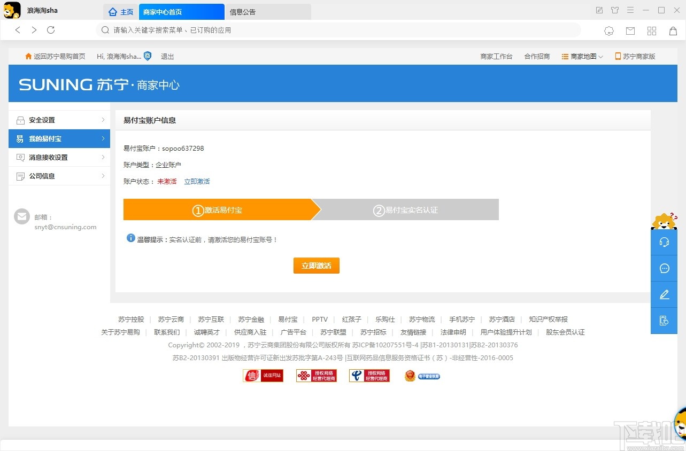Click the note editing icon in title bar
Image resolution: width=686 pixels, height=451 pixels.
tap(599, 10)
